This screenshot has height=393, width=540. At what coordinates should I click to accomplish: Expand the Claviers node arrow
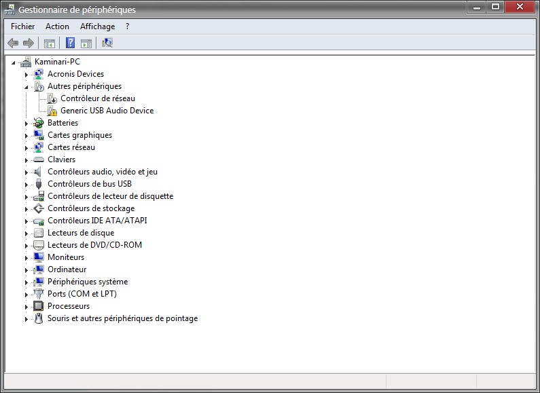[26, 160]
